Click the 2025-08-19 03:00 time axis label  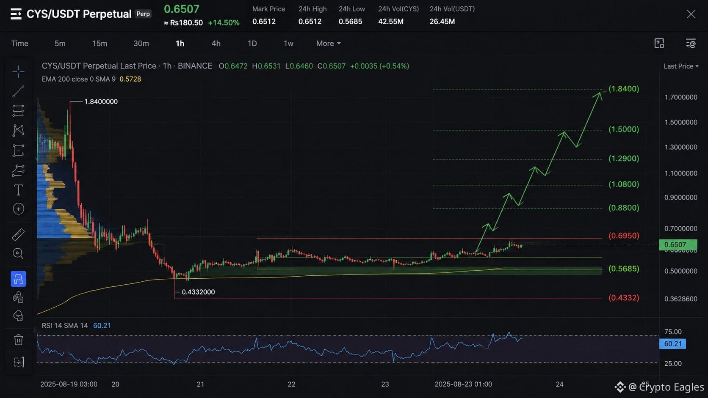tap(69, 384)
